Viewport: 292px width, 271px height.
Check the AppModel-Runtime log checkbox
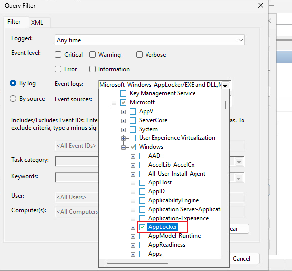click(x=142, y=236)
